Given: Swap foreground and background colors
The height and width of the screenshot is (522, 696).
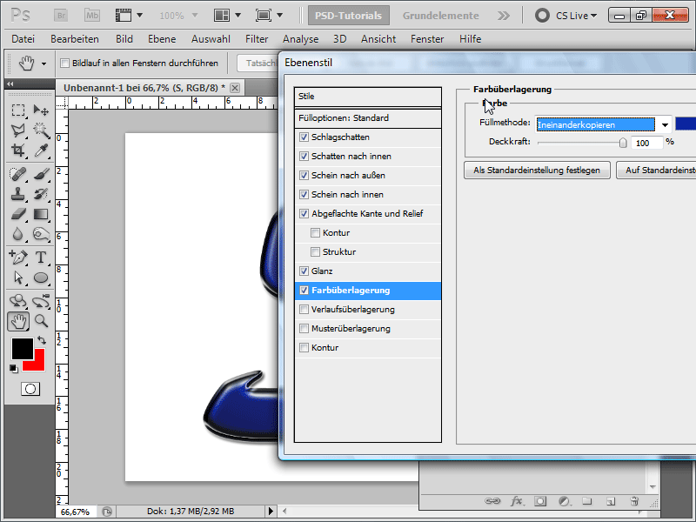Looking at the screenshot, I should tap(41, 340).
